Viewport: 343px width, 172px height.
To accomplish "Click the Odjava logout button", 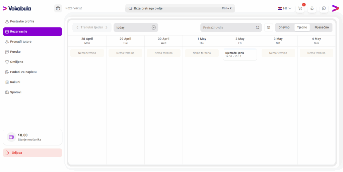I will click(32, 153).
